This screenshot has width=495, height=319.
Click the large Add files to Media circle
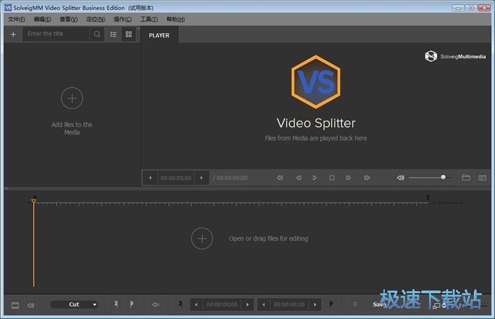(x=72, y=98)
